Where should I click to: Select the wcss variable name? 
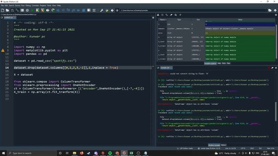(x=160, y=33)
